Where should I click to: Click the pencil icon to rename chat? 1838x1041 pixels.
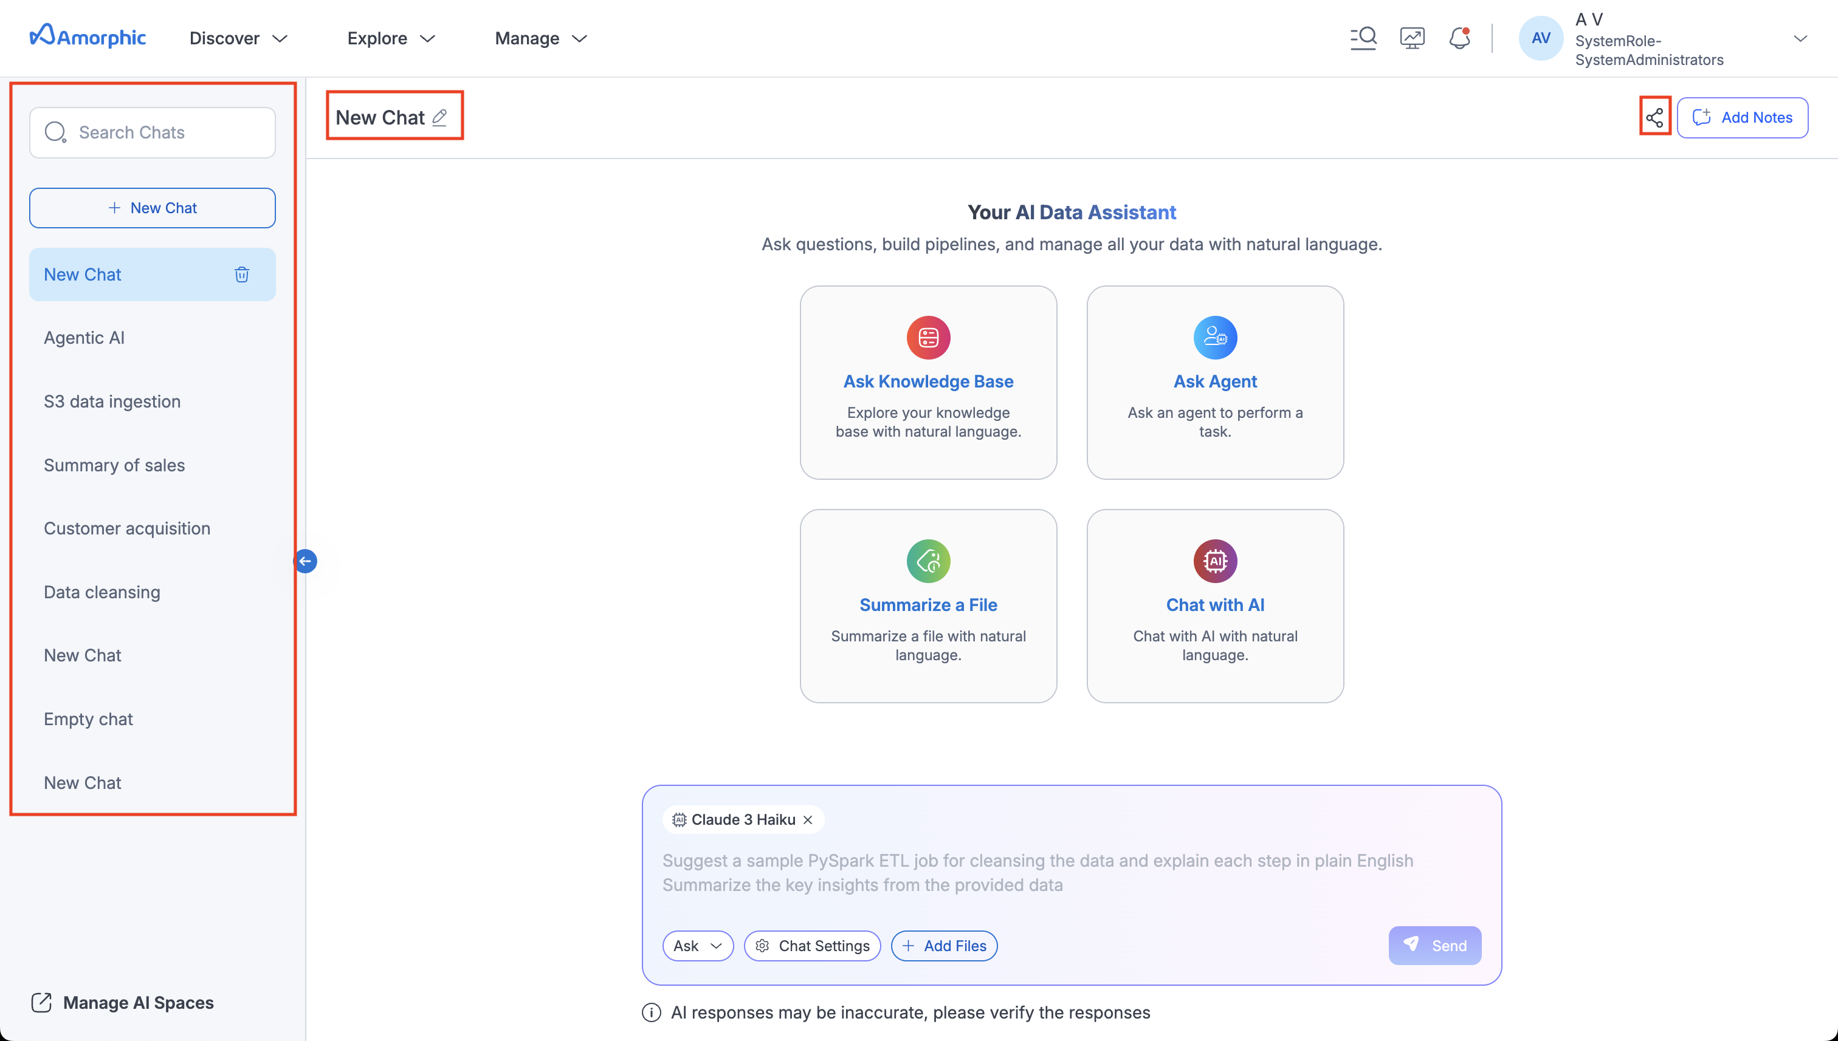(439, 117)
